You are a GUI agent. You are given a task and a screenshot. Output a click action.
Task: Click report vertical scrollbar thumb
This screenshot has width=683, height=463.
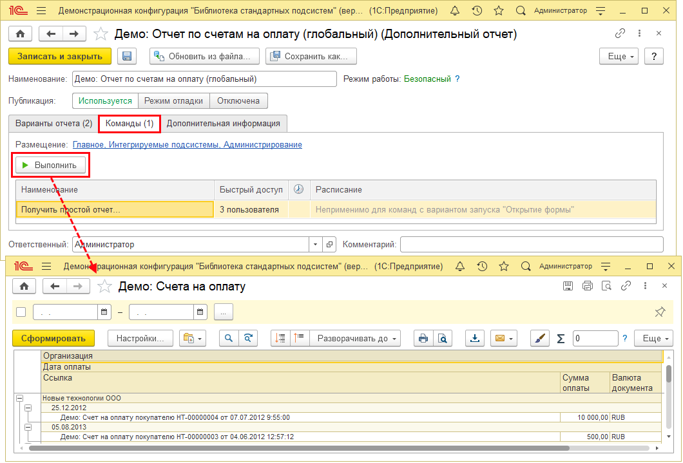[669, 374]
